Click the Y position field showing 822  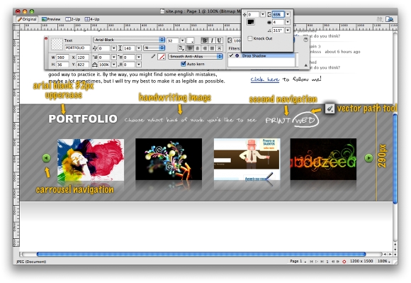[83, 65]
